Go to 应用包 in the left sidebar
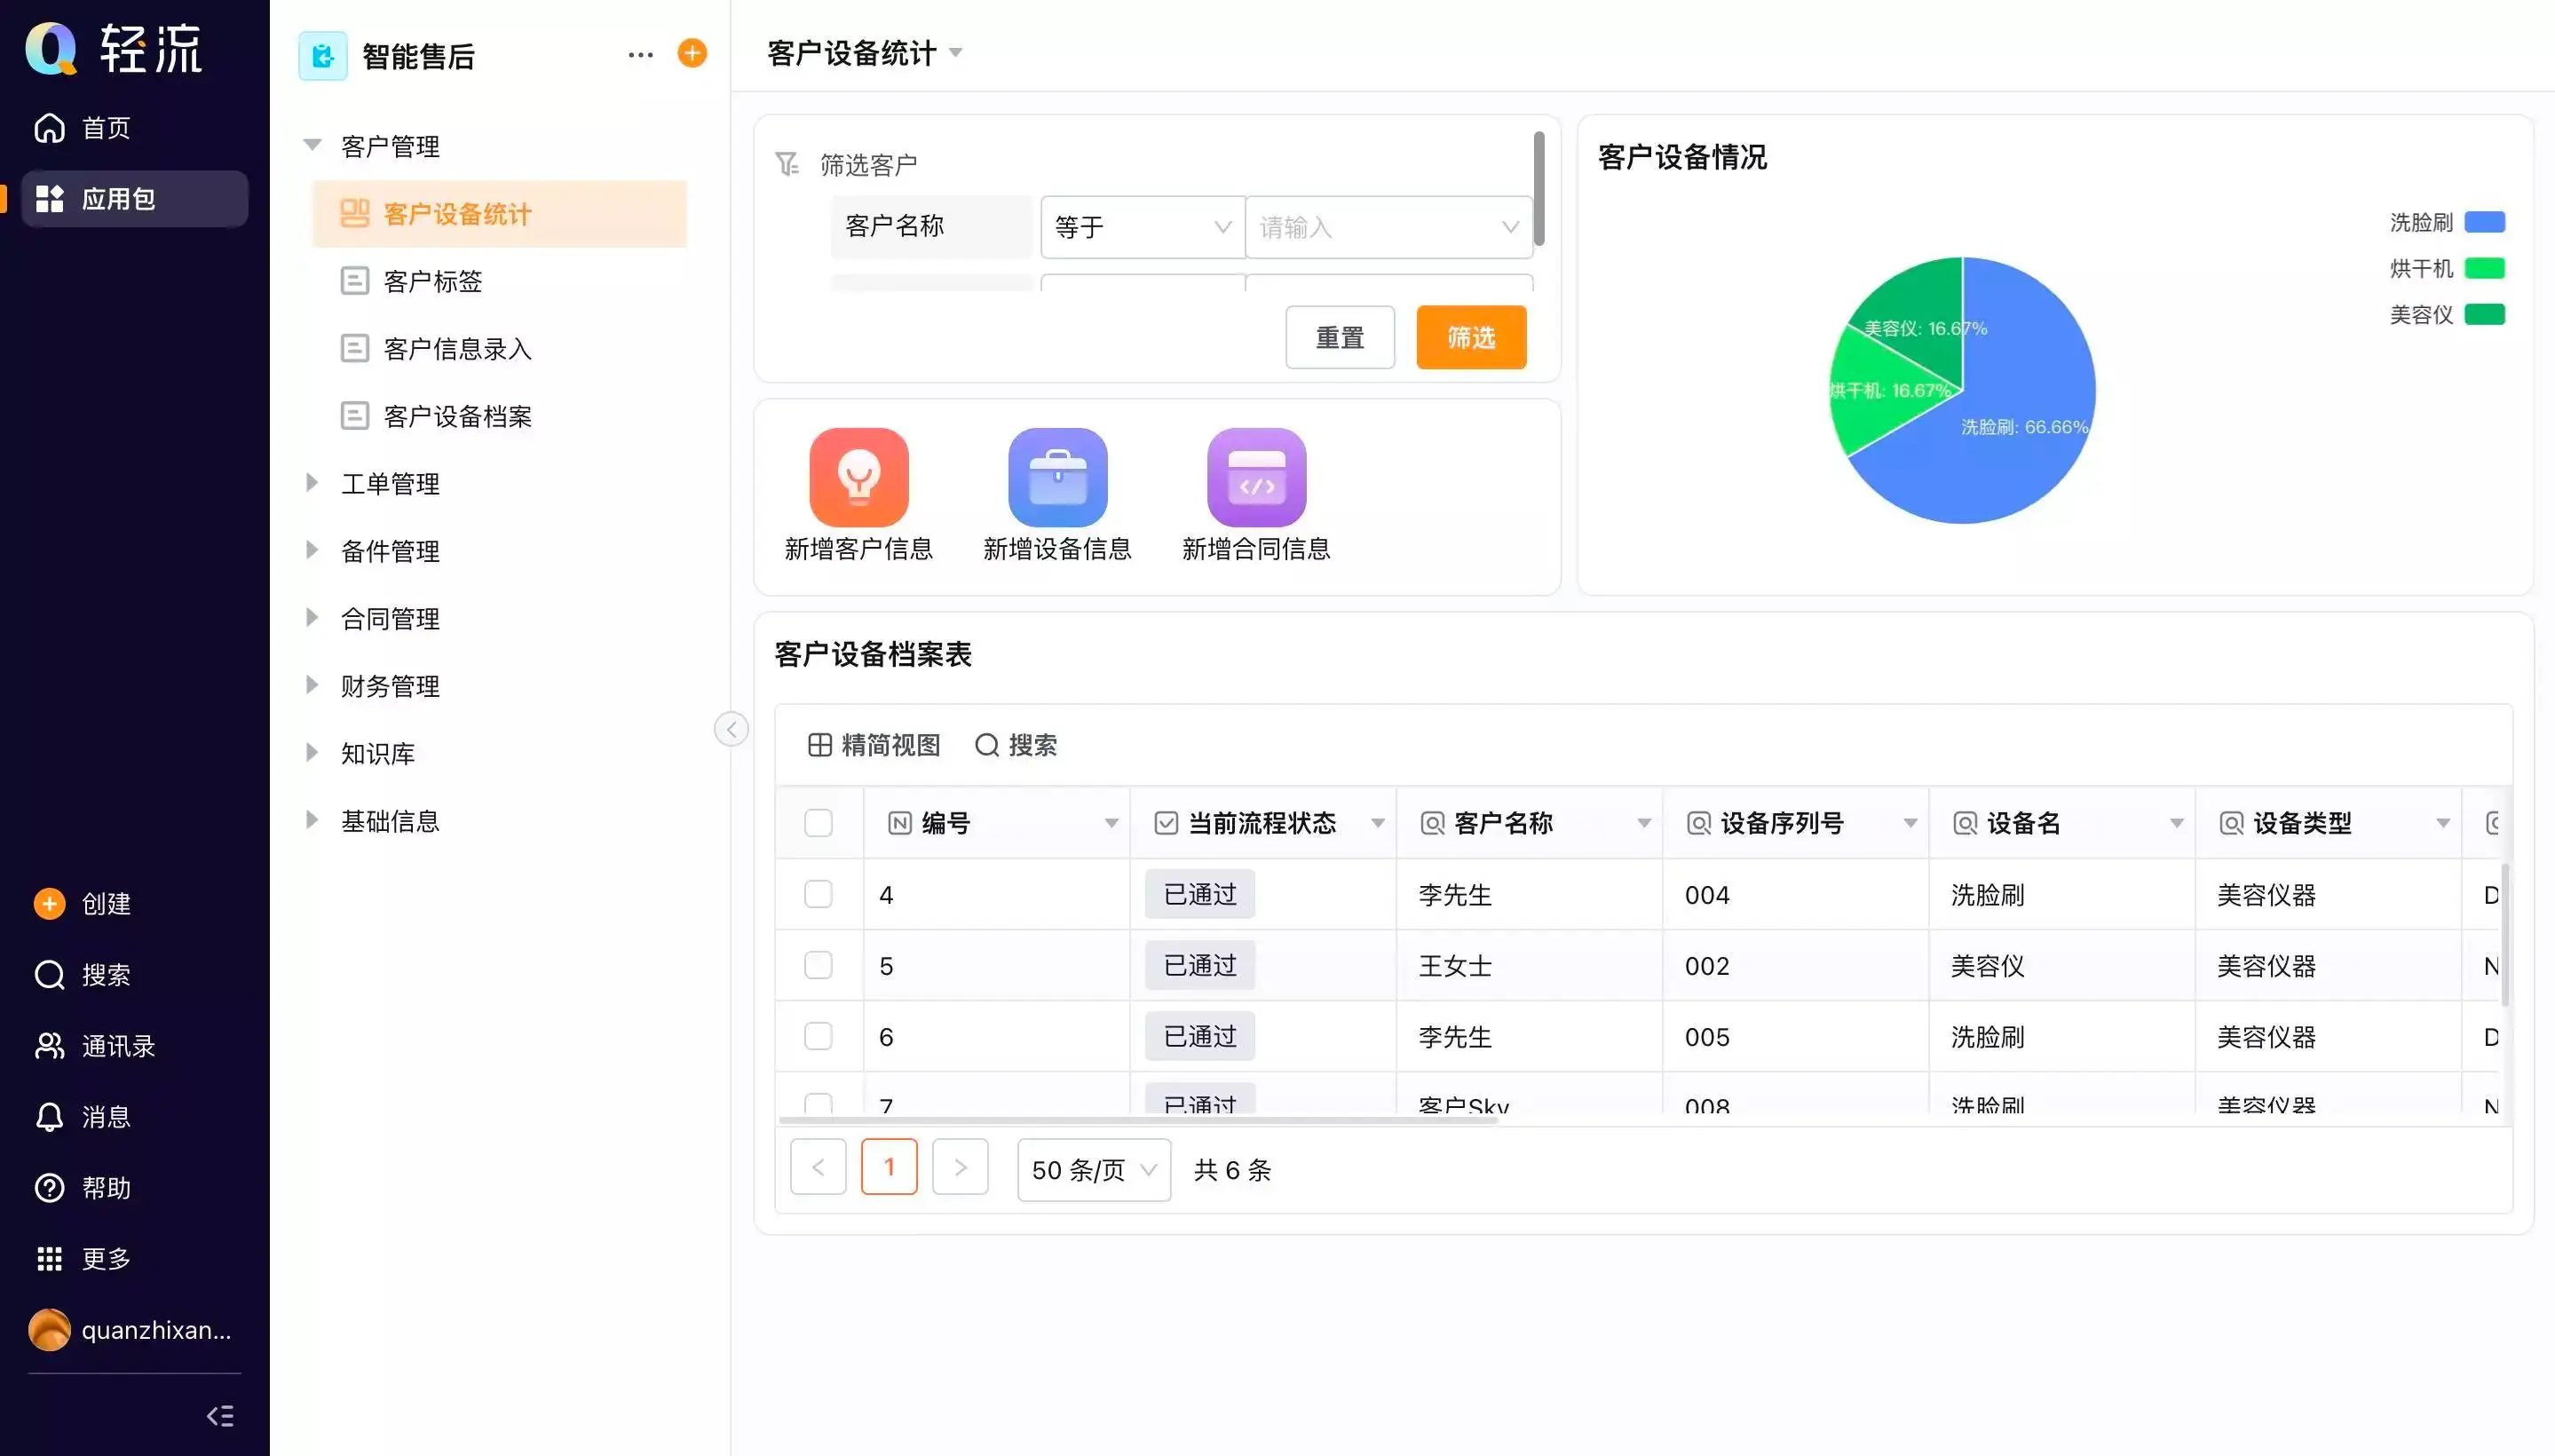Screen dimensions: 2555x1456 click(118, 199)
